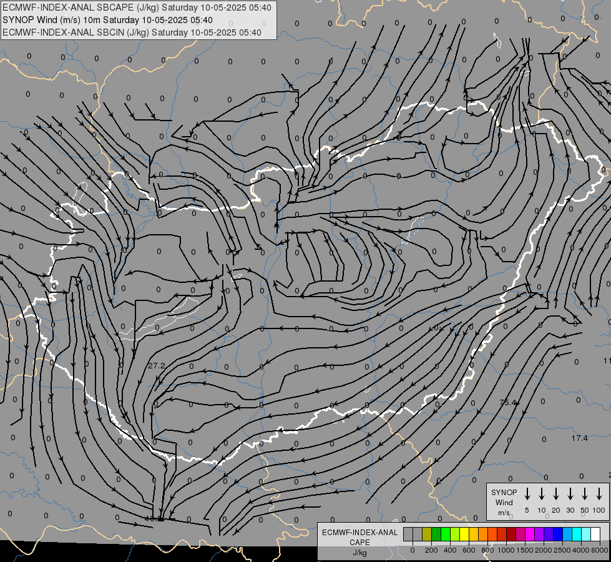Click the SYNOP Wind 10m title line
Screen dimensions: 611x562
[107, 20]
